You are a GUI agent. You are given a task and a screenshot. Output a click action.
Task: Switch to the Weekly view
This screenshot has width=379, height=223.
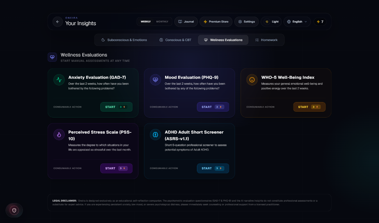click(146, 22)
